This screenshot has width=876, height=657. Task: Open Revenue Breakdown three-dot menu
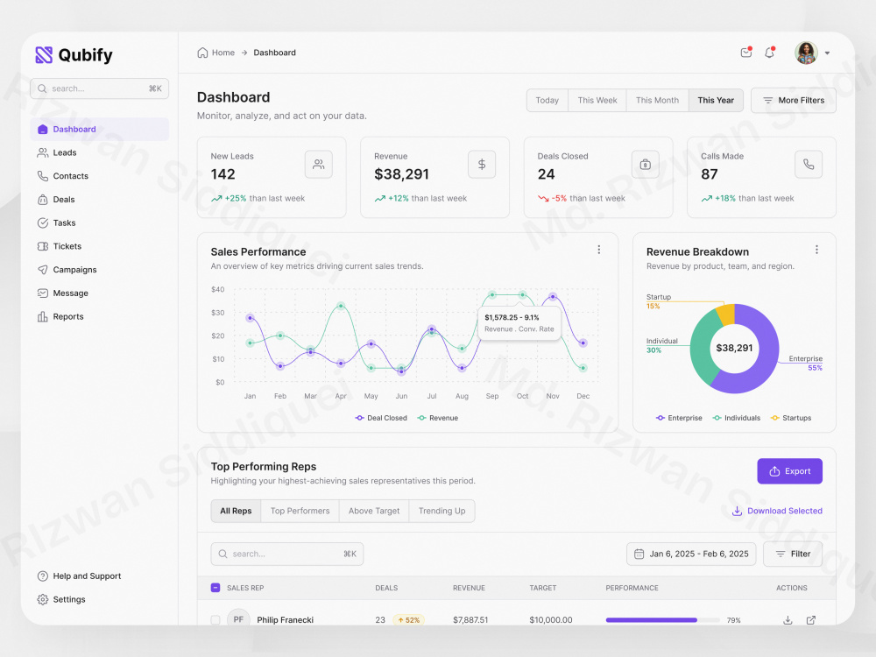816,250
